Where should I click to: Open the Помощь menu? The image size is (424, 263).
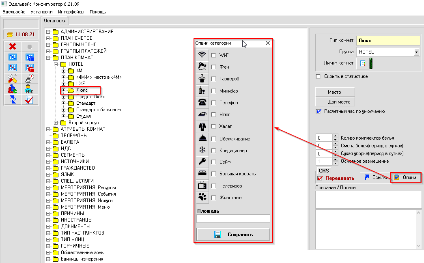point(97,12)
